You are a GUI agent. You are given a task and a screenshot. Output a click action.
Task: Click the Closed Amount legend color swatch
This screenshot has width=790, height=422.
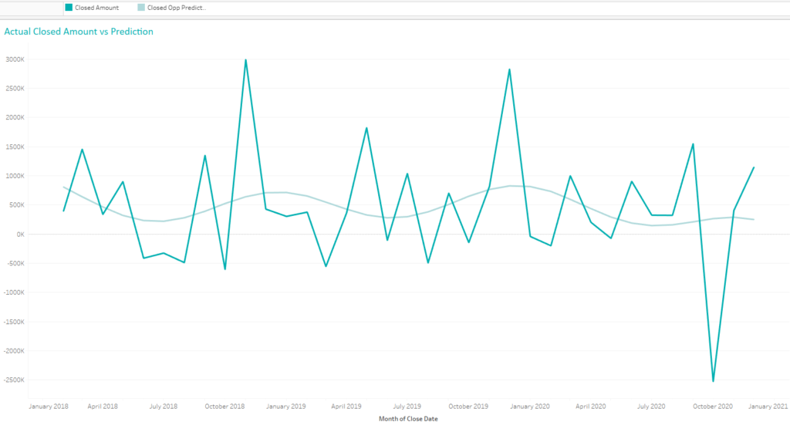(69, 8)
